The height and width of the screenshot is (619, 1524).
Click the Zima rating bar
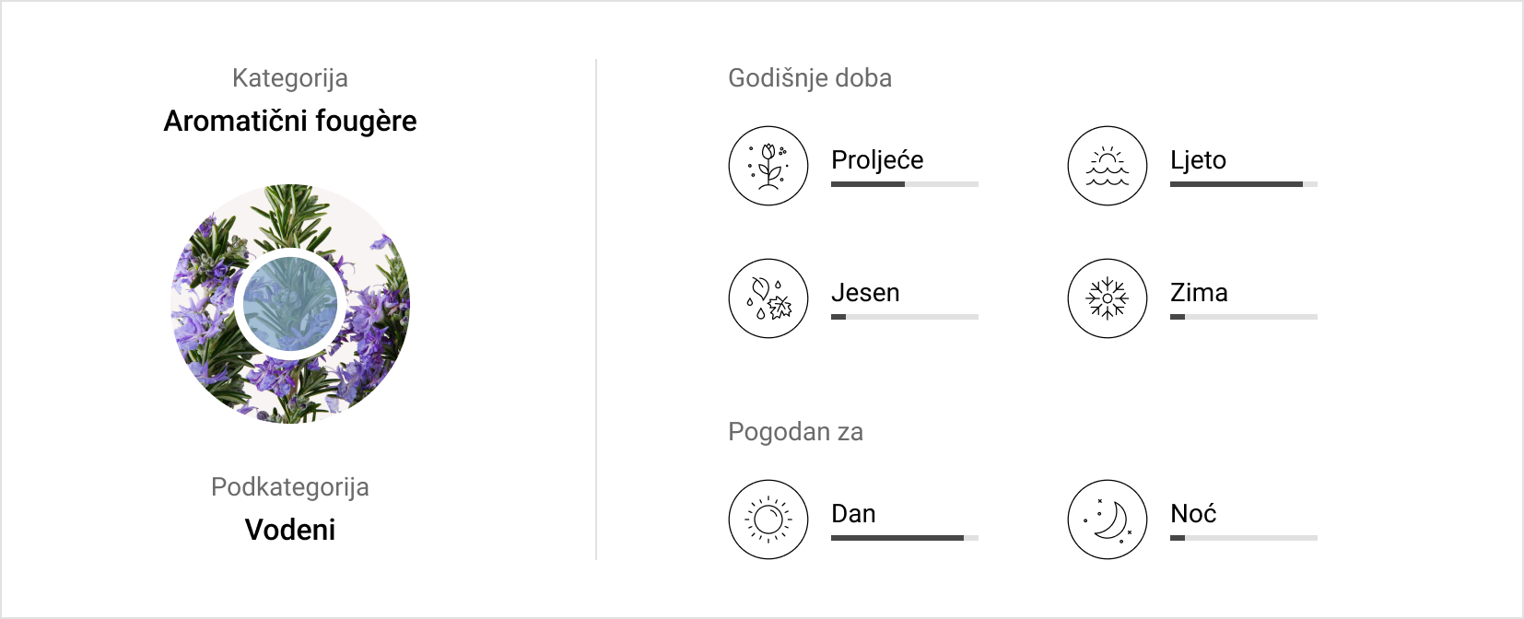1244,317
